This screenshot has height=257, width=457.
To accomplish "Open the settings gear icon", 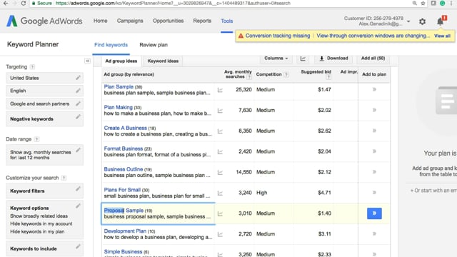I will (x=422, y=21).
